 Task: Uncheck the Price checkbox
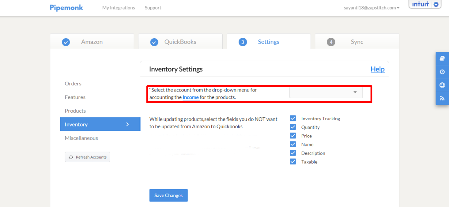[x=293, y=136]
